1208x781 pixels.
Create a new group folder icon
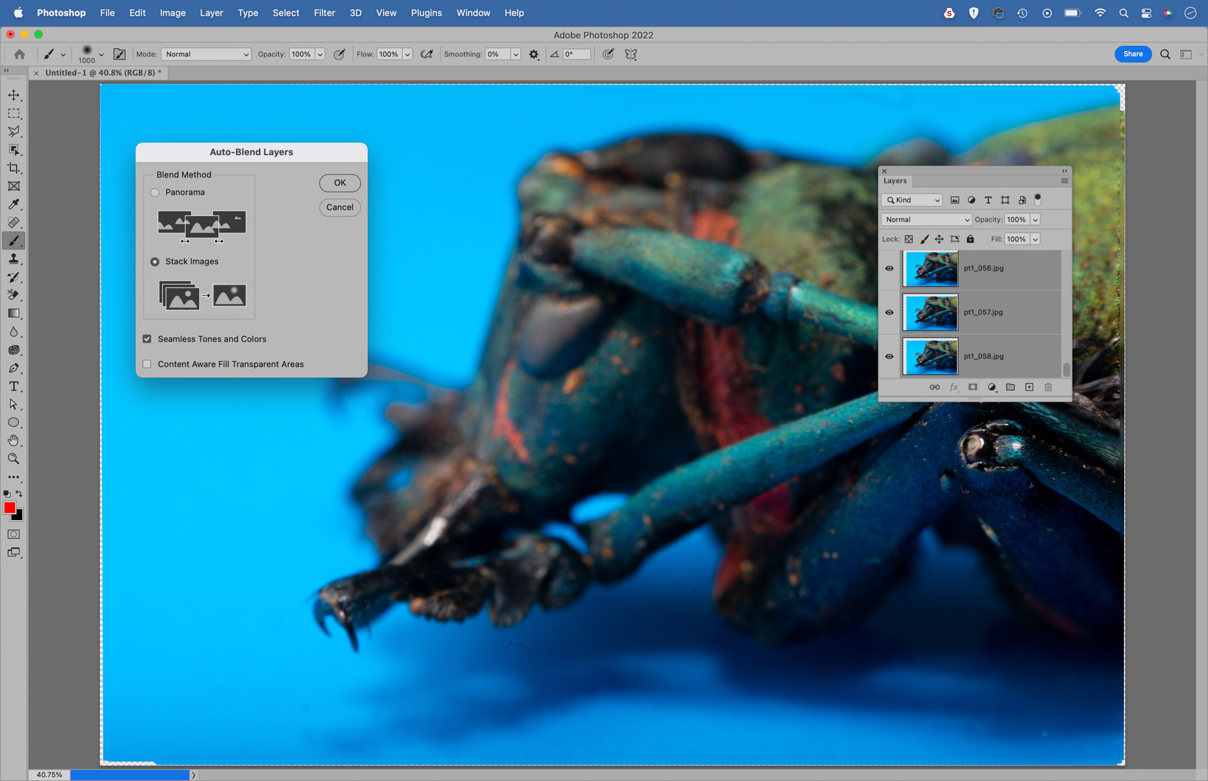pyautogui.click(x=1010, y=387)
